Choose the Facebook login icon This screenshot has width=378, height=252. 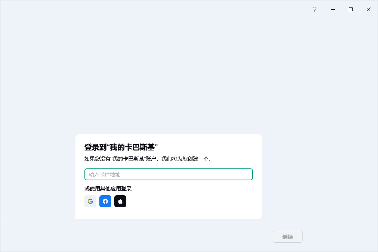105,201
